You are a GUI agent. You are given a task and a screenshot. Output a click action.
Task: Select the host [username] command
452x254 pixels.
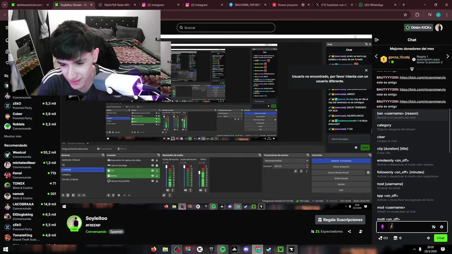pos(412,186)
